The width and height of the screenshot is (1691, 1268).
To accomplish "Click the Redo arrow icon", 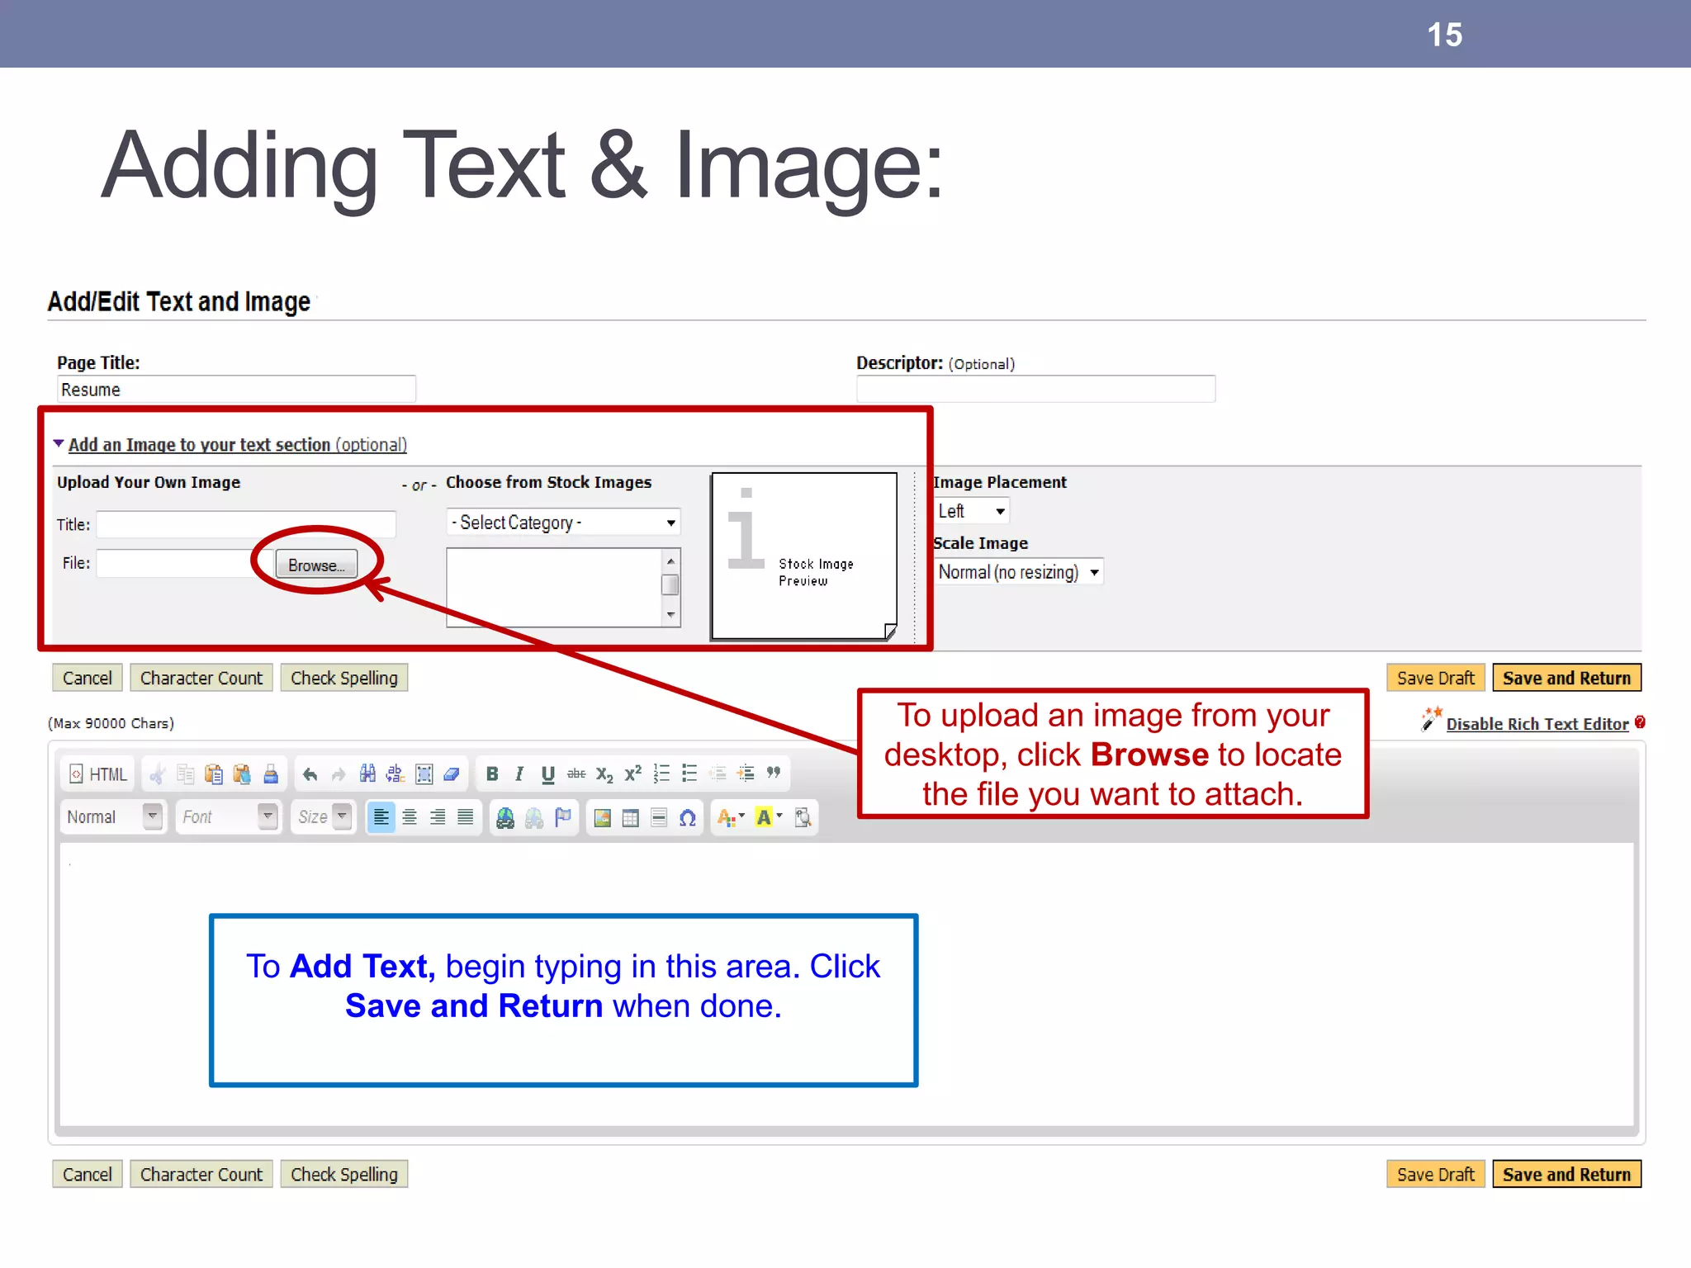I will [x=338, y=774].
